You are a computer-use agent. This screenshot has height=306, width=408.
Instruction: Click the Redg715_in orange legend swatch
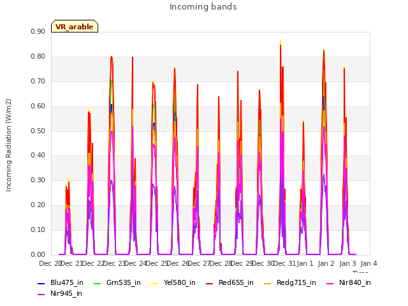tap(268, 283)
